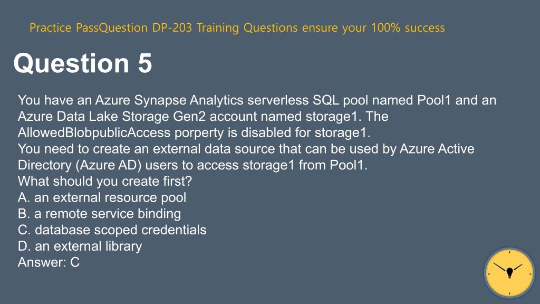
Task: Pick option D an external library
Action: click(80, 246)
